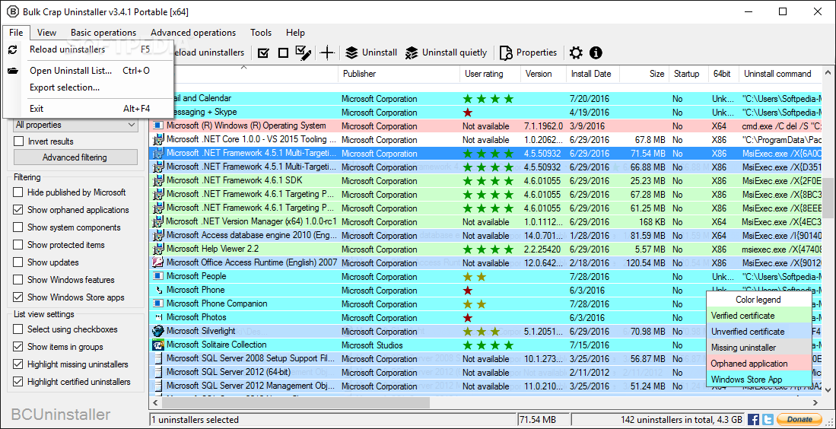Enable Show system components checkbox
Image resolution: width=836 pixels, height=429 pixels.
click(19, 227)
